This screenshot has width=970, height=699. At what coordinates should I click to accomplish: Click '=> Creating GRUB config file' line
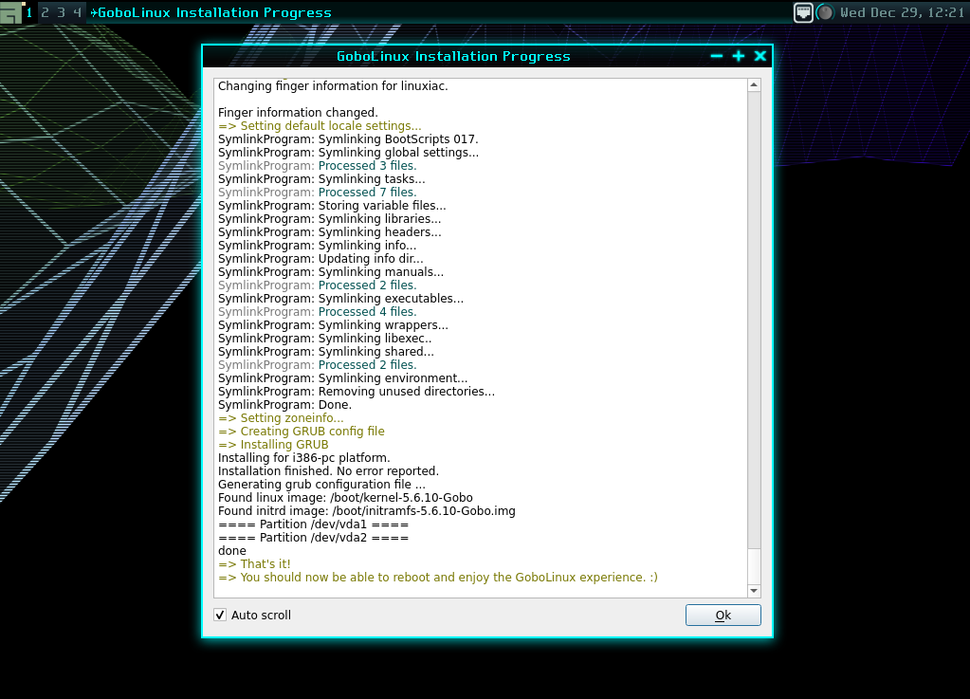302,432
